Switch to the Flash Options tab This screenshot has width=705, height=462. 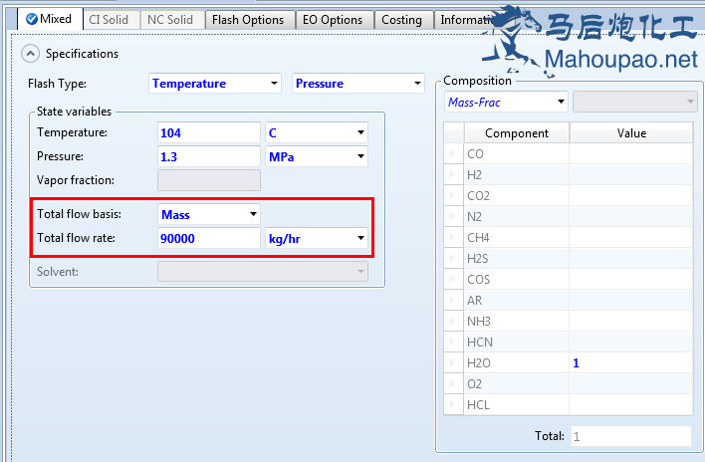tap(247, 20)
